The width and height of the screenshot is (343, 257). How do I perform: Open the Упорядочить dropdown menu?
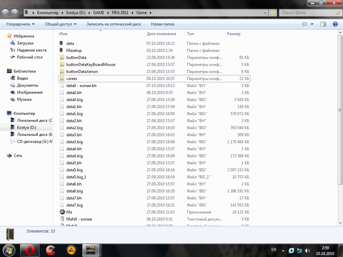click(20, 24)
